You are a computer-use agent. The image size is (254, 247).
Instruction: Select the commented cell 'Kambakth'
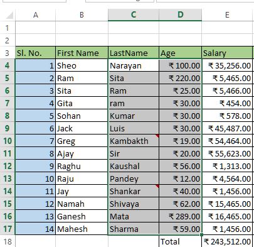pyautogui.click(x=134, y=141)
